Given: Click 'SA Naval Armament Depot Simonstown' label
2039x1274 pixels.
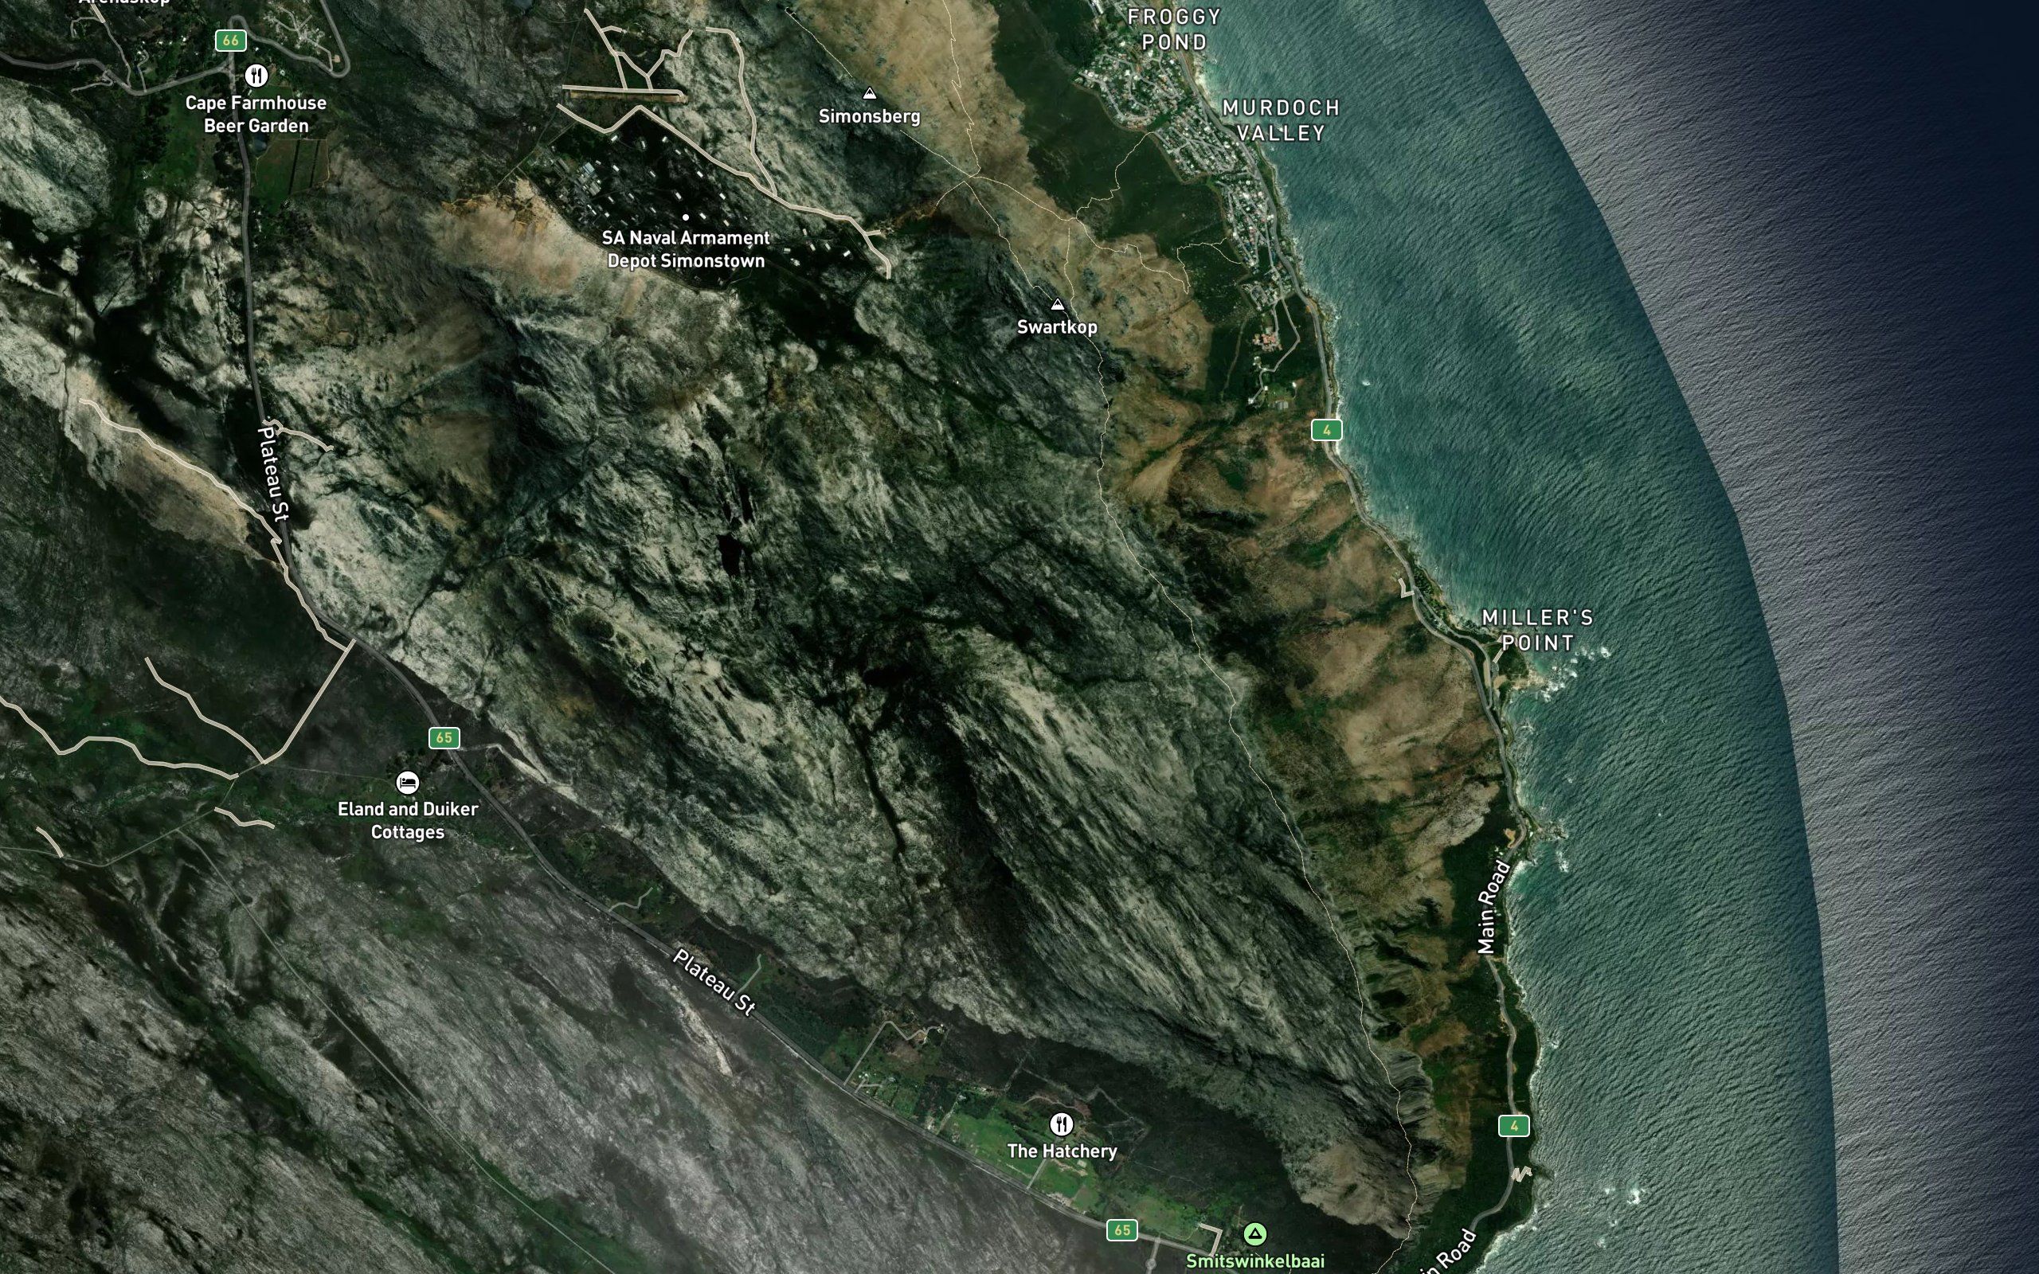Looking at the screenshot, I should [686, 249].
